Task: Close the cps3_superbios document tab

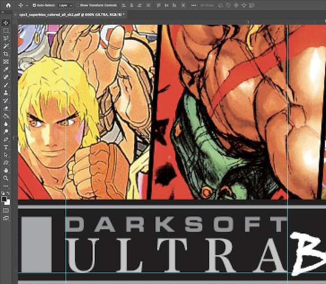Action: [15, 15]
